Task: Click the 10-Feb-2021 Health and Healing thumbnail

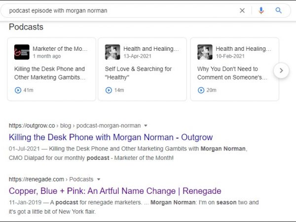Action: click(x=205, y=52)
